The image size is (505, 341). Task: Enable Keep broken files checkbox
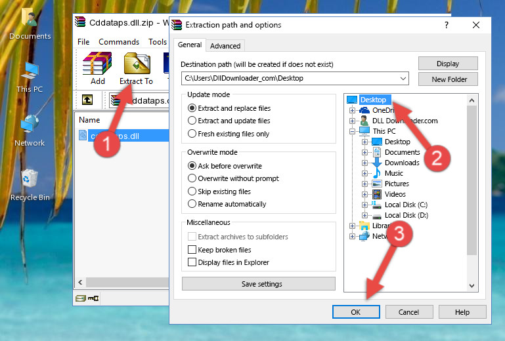(x=192, y=250)
